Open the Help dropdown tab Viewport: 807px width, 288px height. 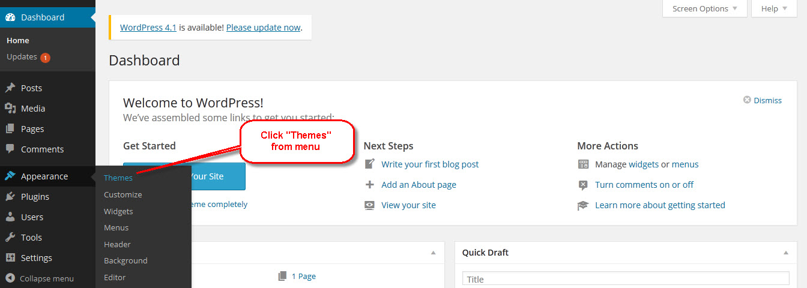[x=774, y=8]
